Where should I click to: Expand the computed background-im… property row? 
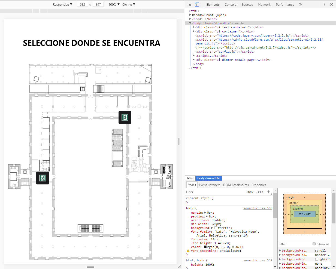point(280,264)
